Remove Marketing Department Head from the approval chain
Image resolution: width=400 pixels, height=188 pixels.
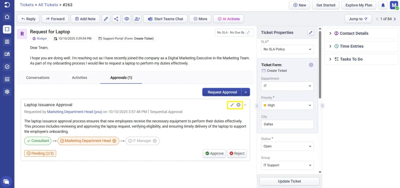pos(114,141)
